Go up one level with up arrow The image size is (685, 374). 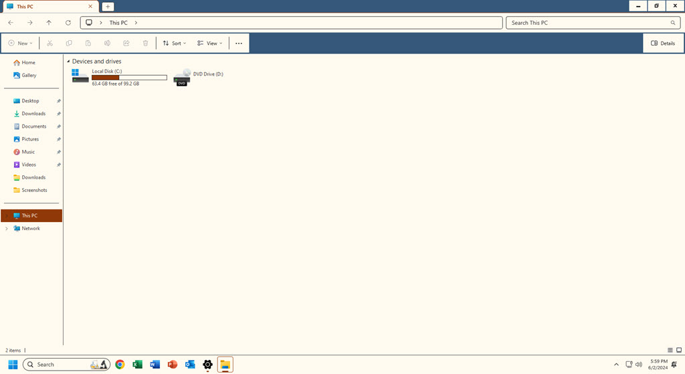pyautogui.click(x=49, y=23)
